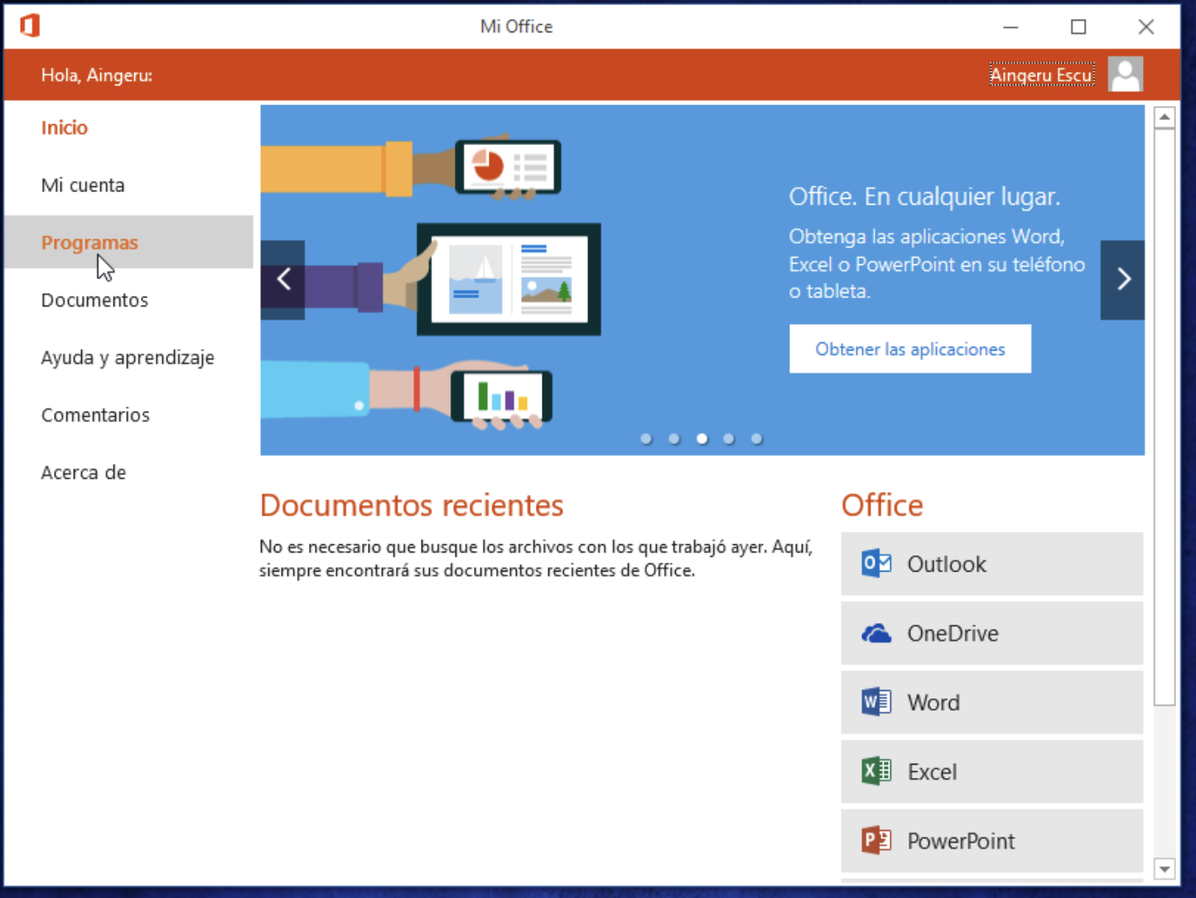Click the Office logo in title bar
Screen dimensions: 1196x898
coord(30,26)
